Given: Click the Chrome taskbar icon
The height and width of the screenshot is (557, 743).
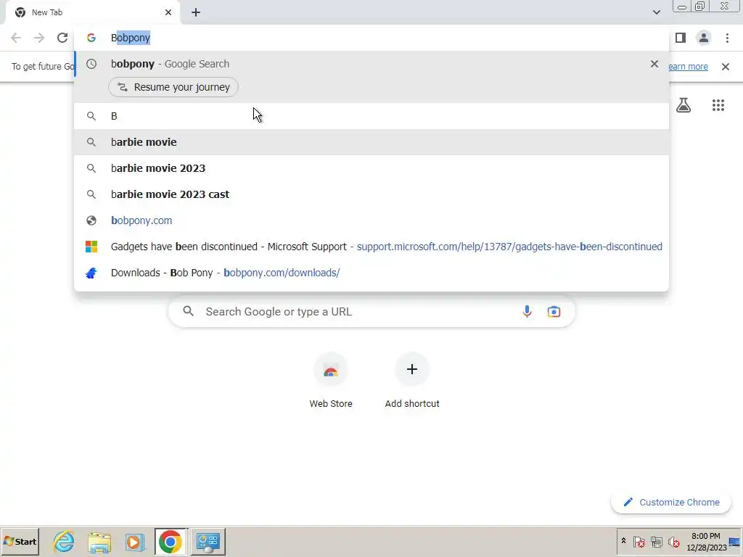Looking at the screenshot, I should tap(171, 541).
